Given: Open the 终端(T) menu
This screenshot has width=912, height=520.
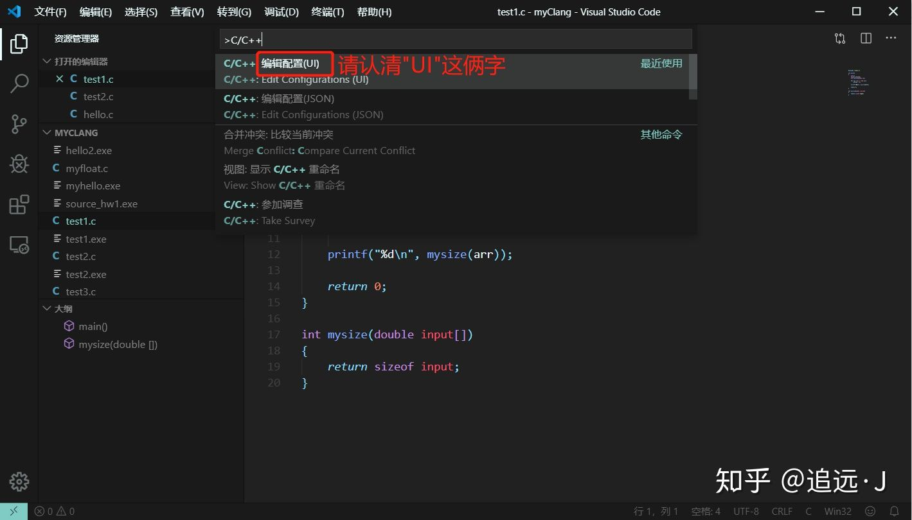Looking at the screenshot, I should point(328,12).
